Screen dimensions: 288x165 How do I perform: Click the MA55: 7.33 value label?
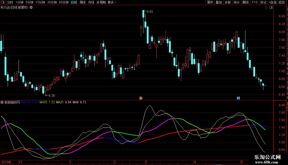tap(47, 102)
